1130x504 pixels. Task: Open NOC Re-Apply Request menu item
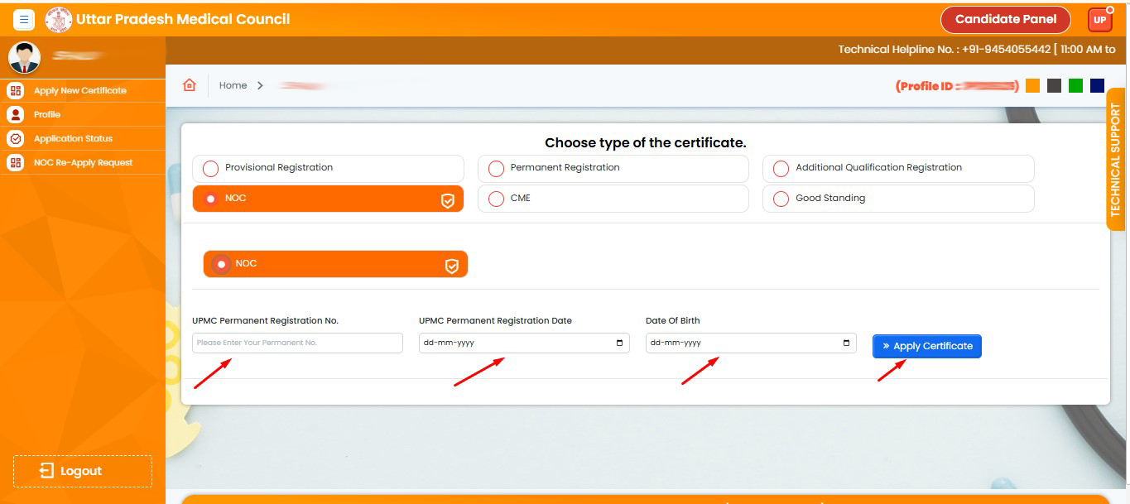click(x=83, y=162)
